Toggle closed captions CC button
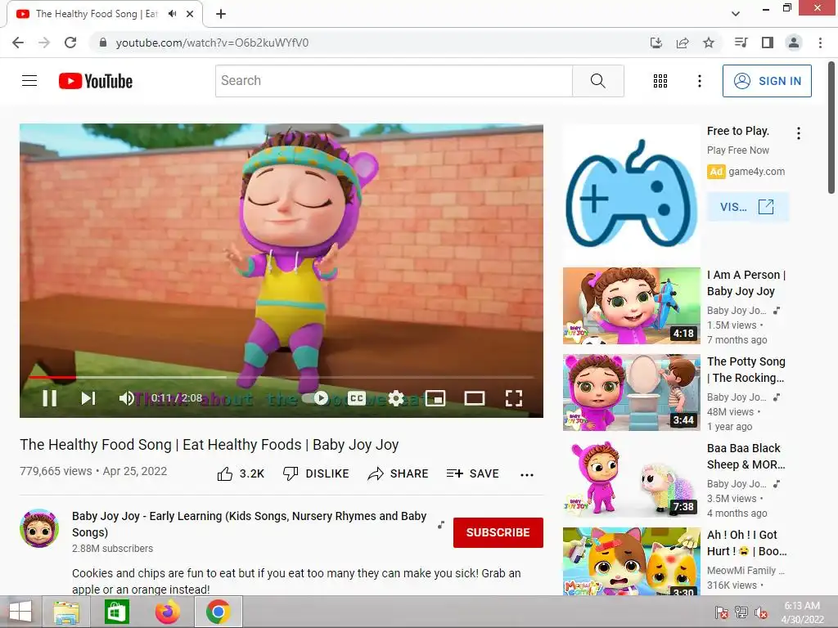This screenshot has width=838, height=628. click(x=357, y=398)
